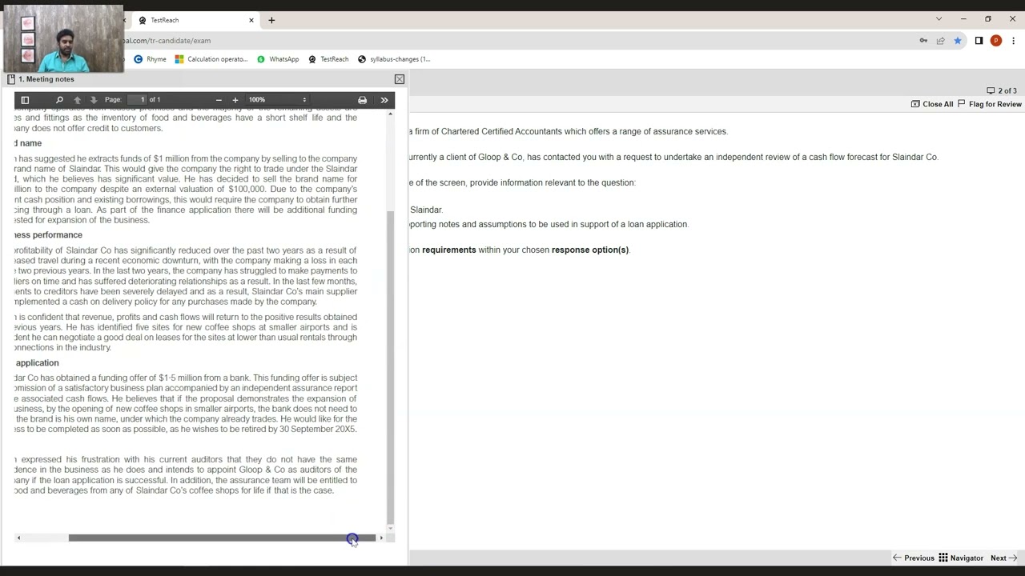Toggle the bookmark star icon
The image size is (1025, 576).
coord(957,41)
